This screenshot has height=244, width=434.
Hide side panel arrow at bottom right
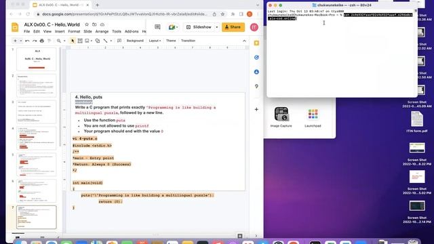click(x=256, y=236)
